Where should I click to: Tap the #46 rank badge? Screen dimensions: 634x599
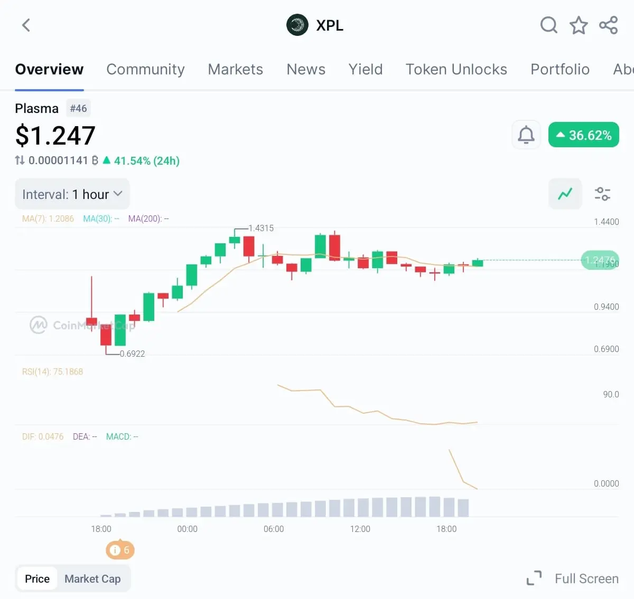[78, 108]
